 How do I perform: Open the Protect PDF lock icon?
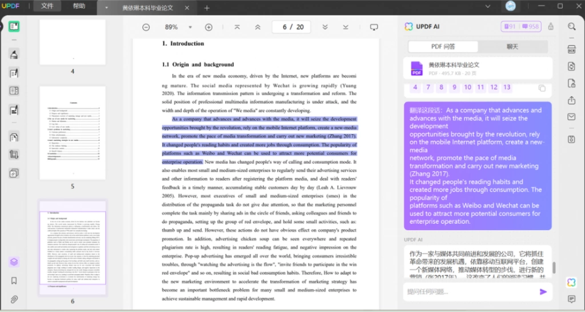(x=571, y=83)
